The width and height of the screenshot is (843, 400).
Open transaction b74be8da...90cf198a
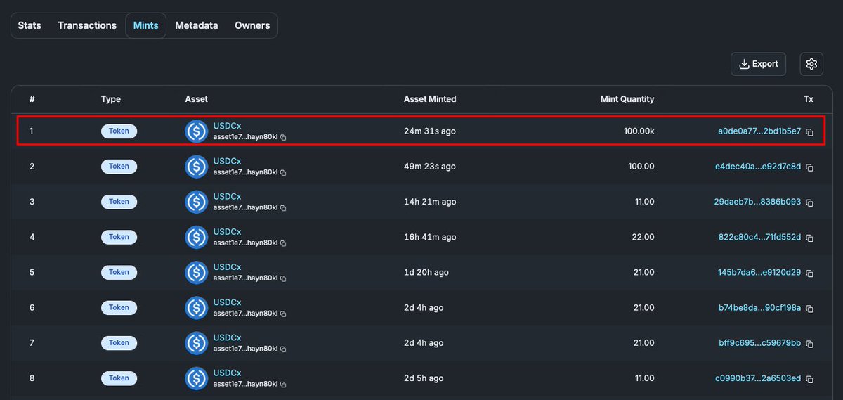[759, 307]
